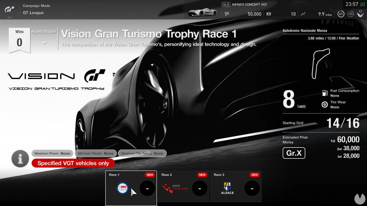
Task: Click the Specified VGT vehicles only banner
Action: pos(73,163)
